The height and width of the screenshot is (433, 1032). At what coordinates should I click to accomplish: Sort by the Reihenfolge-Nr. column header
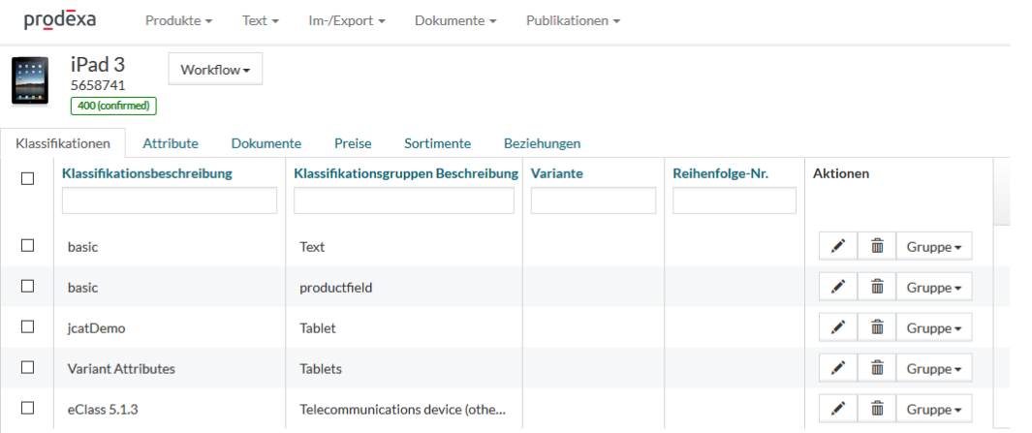[x=721, y=173]
